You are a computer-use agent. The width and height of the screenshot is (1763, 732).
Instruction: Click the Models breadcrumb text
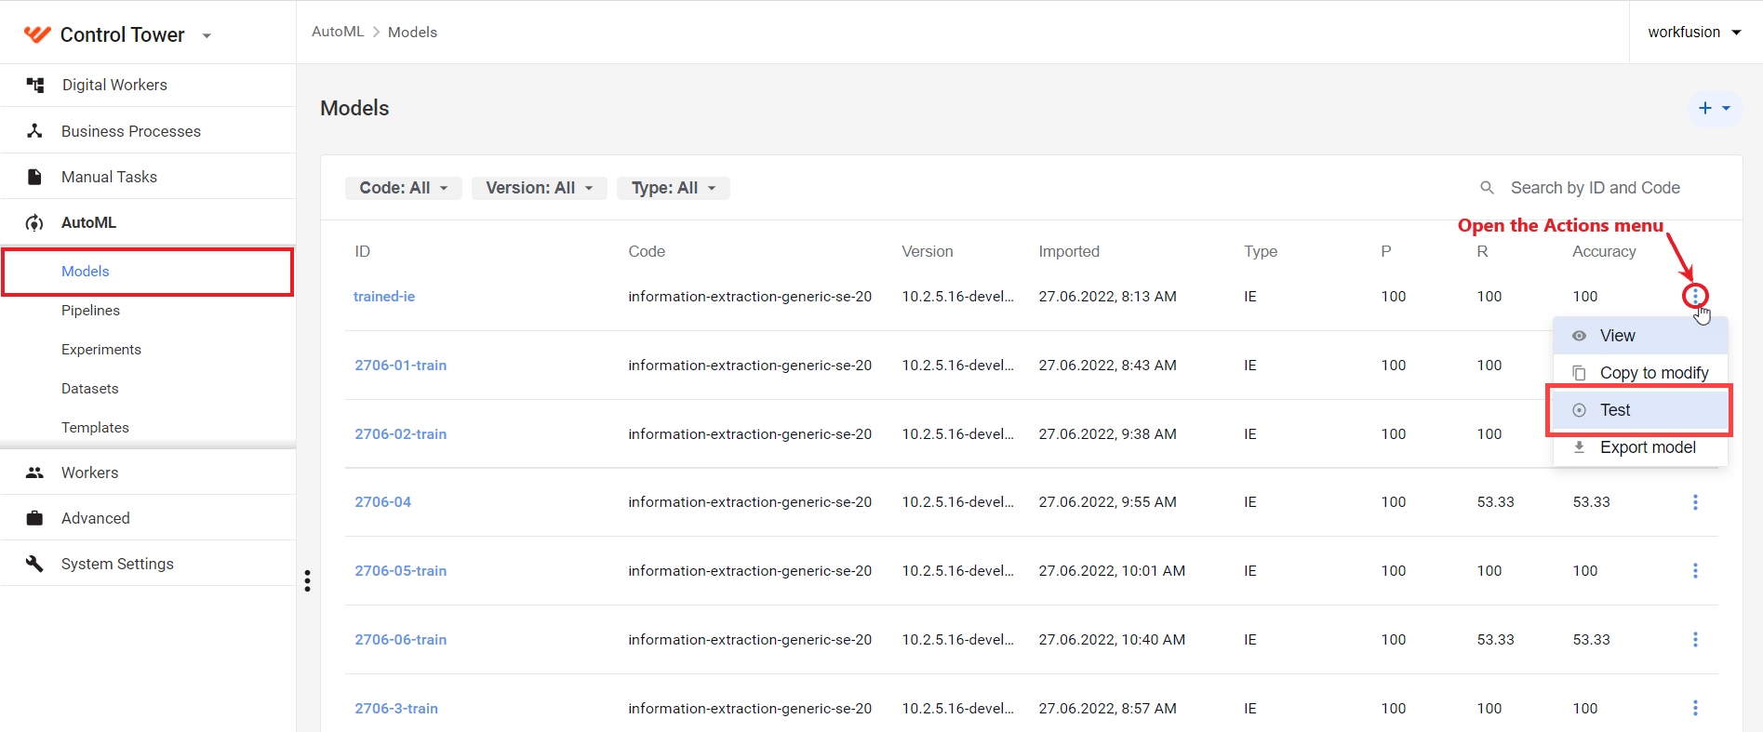click(412, 32)
